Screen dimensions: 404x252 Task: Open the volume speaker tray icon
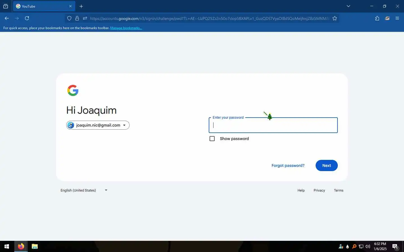point(368,246)
